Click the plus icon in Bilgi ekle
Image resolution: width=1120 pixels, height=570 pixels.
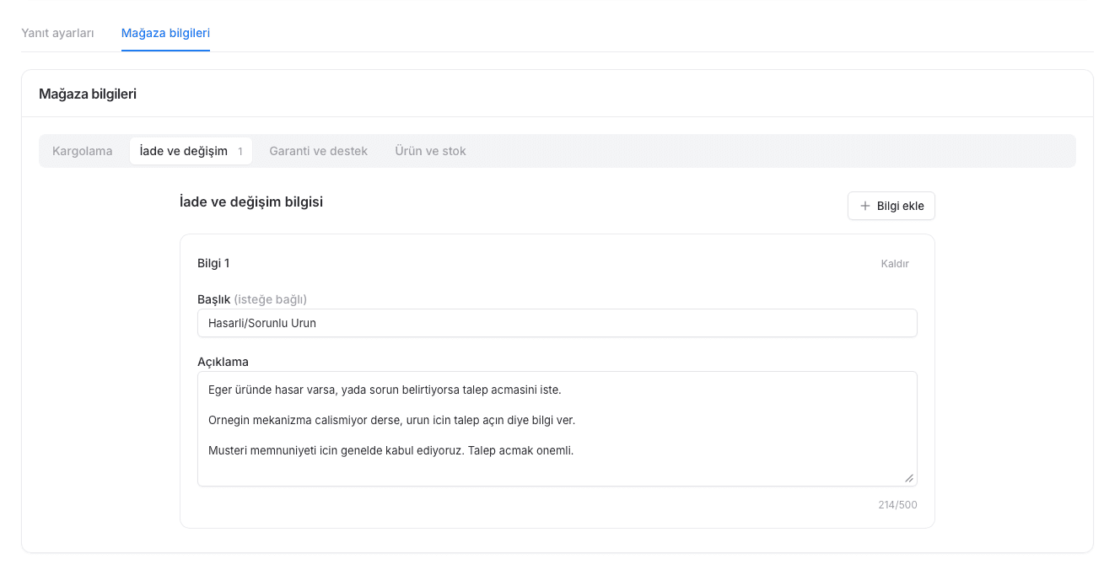tap(864, 206)
